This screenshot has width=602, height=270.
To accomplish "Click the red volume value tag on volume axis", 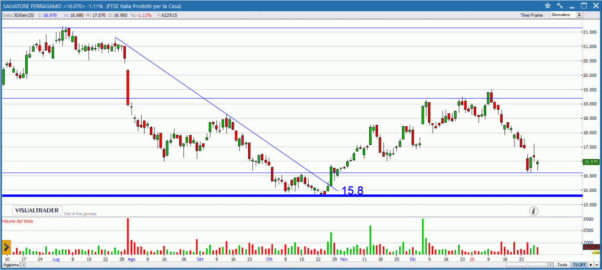I will [591, 247].
